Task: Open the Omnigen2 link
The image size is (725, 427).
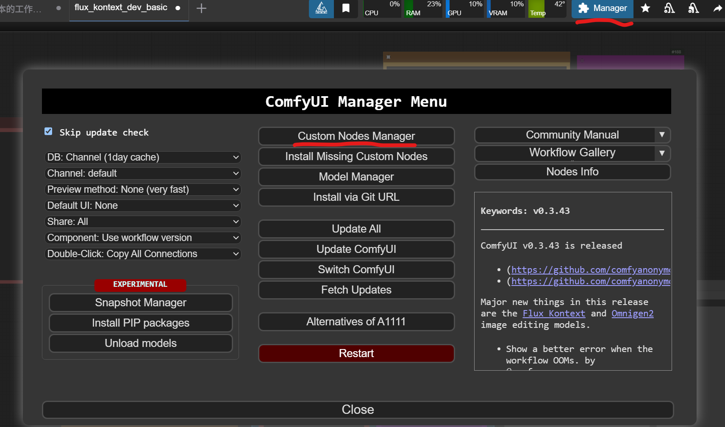Action: click(632, 313)
